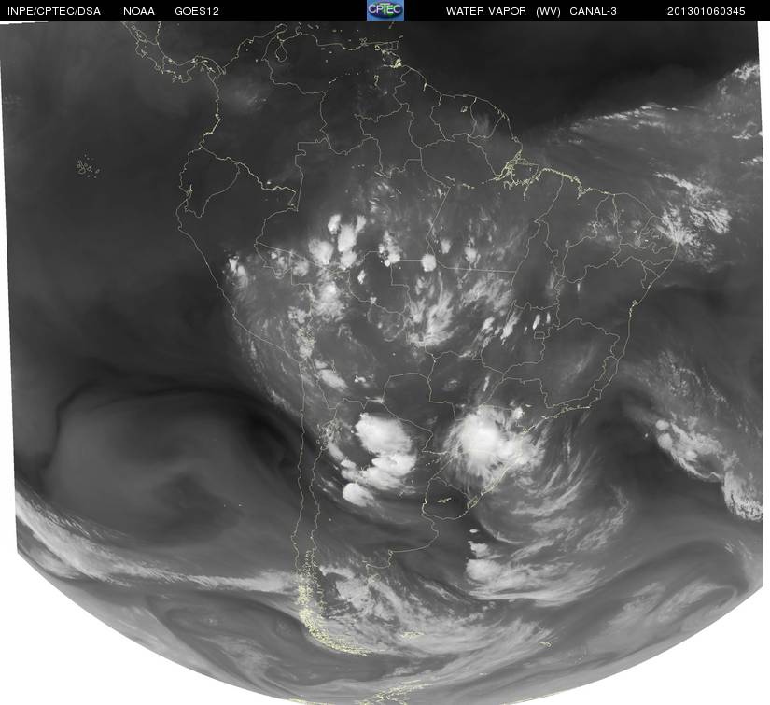Click the INPE/CPTEC/DSA header text
The image size is (770, 705).
(x=54, y=11)
